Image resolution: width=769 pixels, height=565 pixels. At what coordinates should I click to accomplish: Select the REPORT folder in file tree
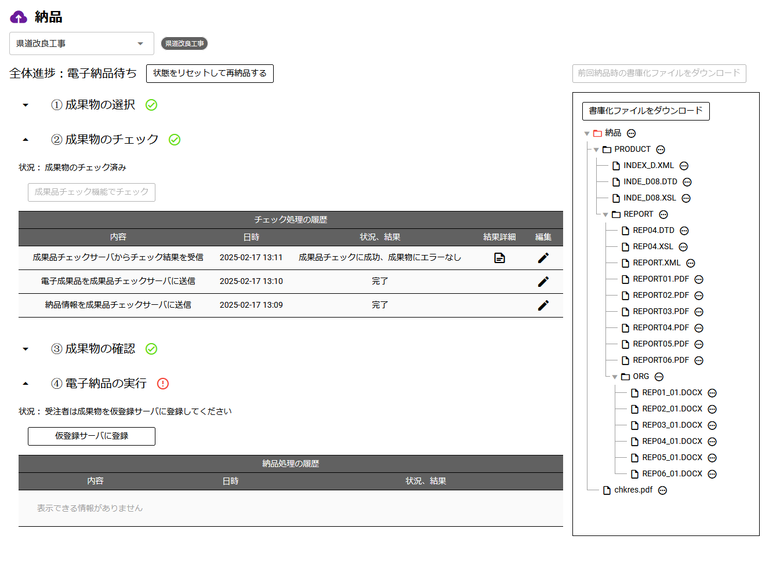(x=638, y=214)
